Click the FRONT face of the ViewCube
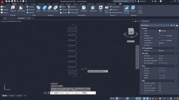Screen dimensions: 179x100 click(x=131, y=32)
